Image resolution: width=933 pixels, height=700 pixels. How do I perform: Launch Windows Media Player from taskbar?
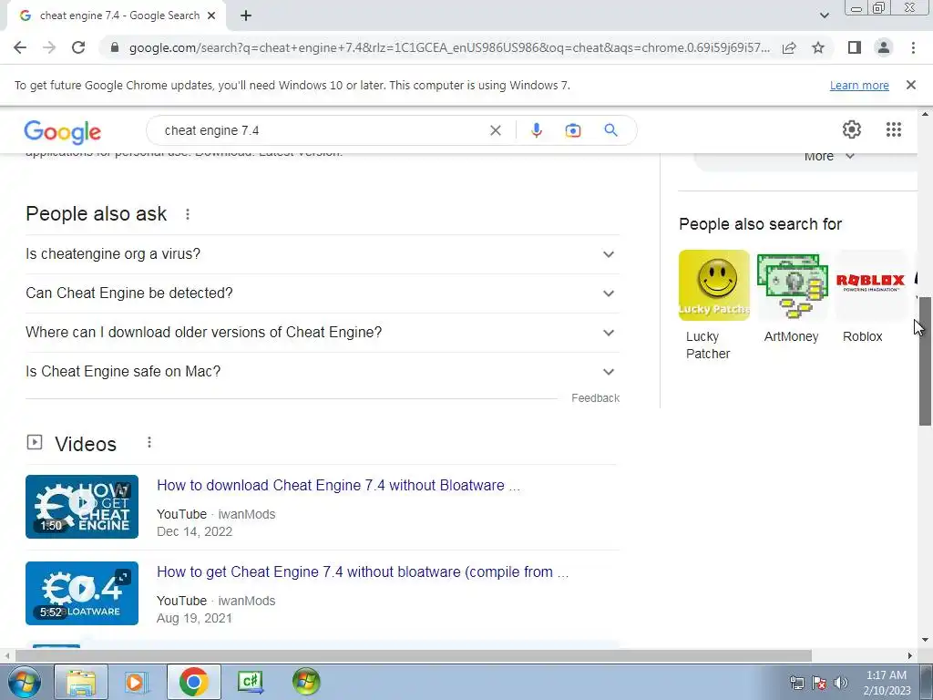pyautogui.click(x=136, y=682)
